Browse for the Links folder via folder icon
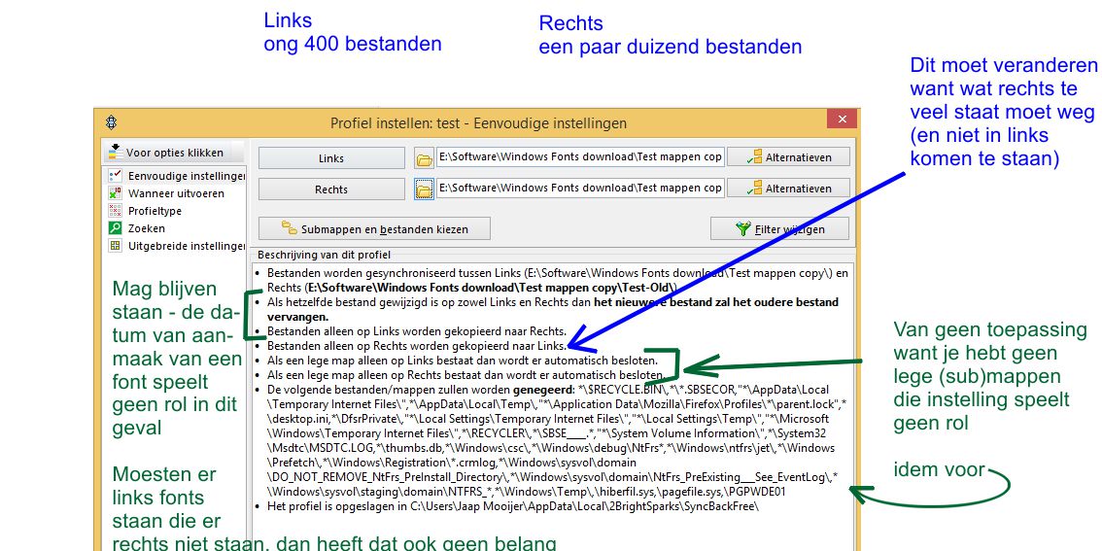 coord(424,157)
